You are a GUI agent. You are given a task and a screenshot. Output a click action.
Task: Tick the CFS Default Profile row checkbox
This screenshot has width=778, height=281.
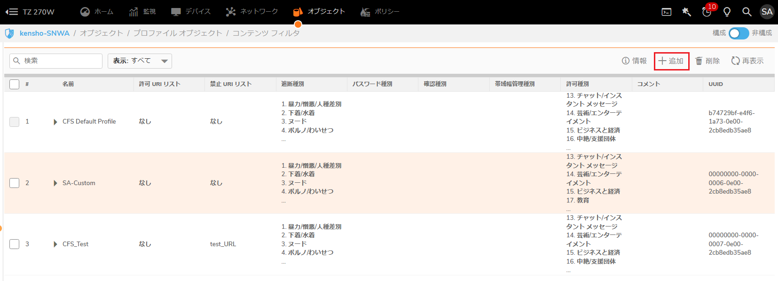(x=15, y=122)
